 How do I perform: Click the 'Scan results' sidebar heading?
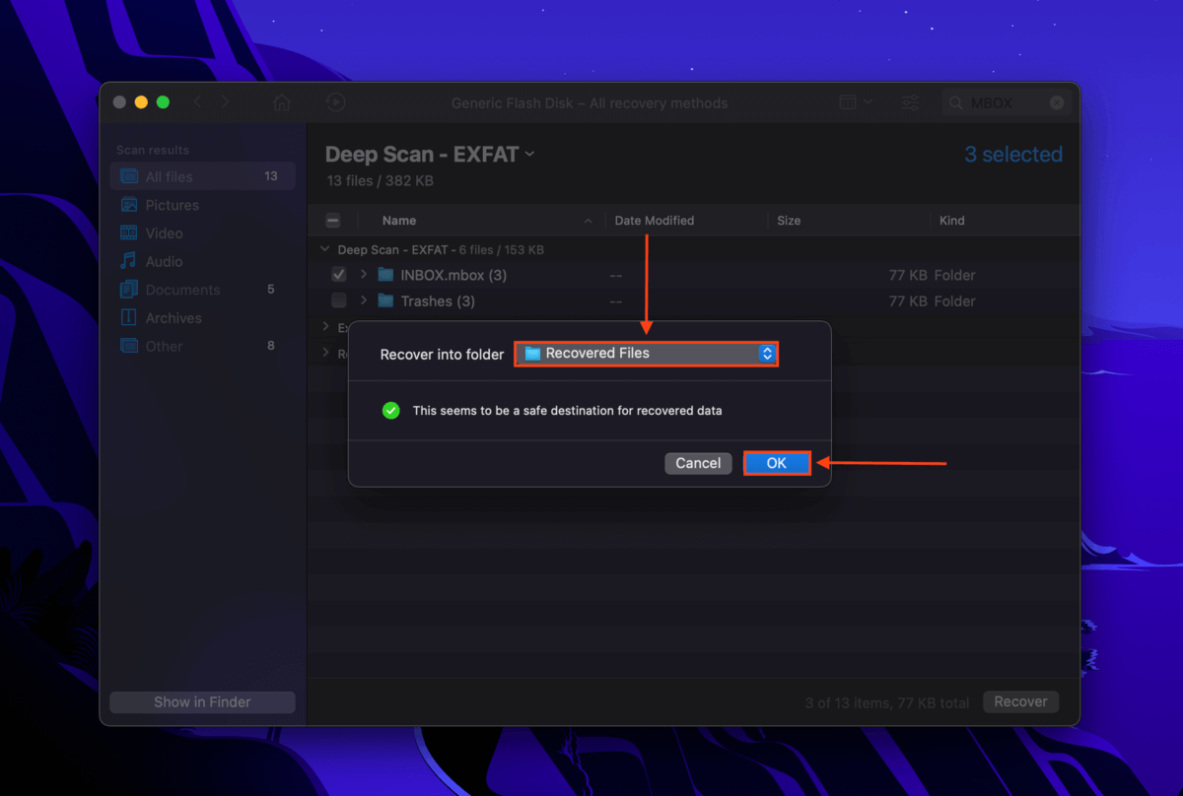[153, 150]
